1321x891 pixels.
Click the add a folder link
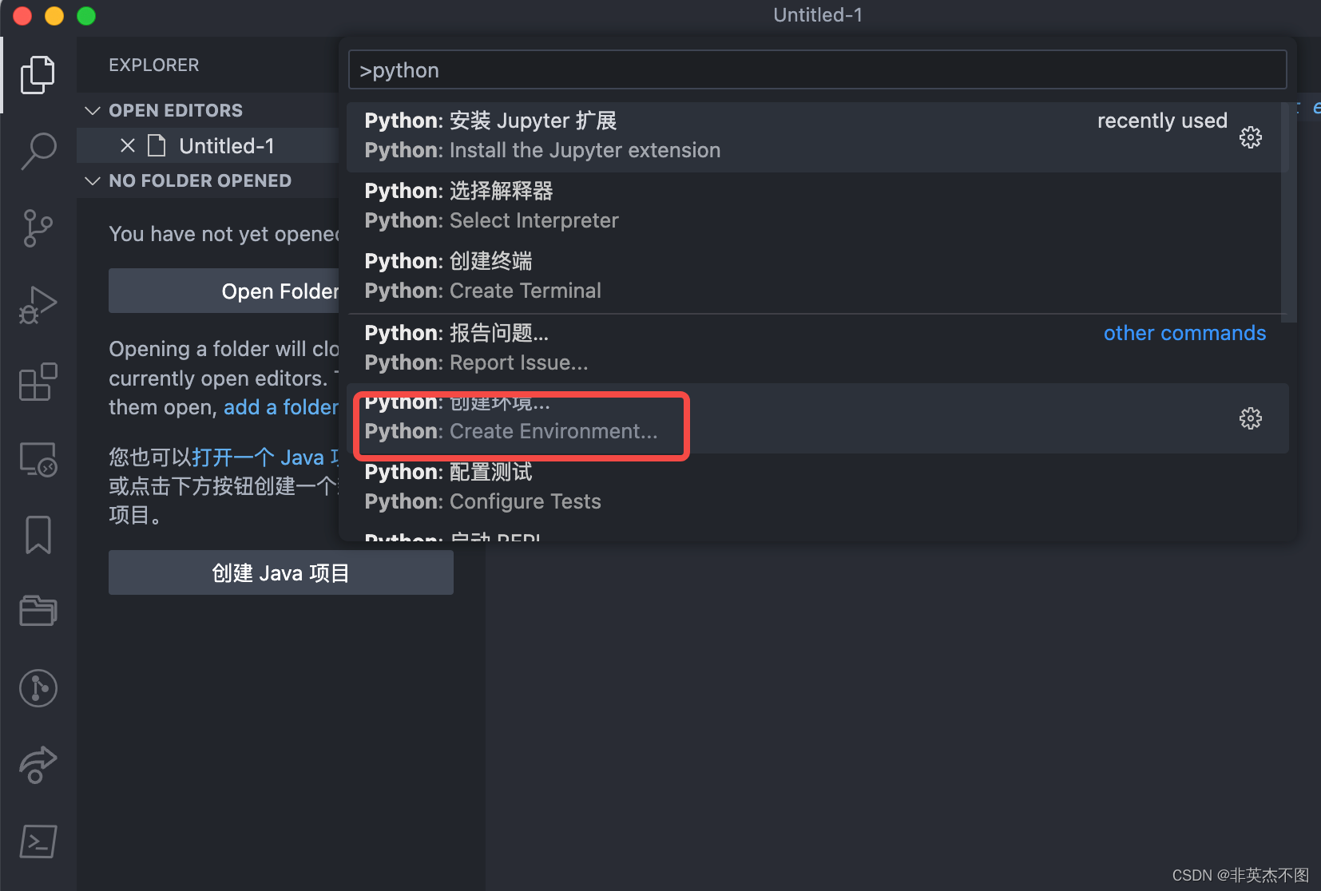281,407
